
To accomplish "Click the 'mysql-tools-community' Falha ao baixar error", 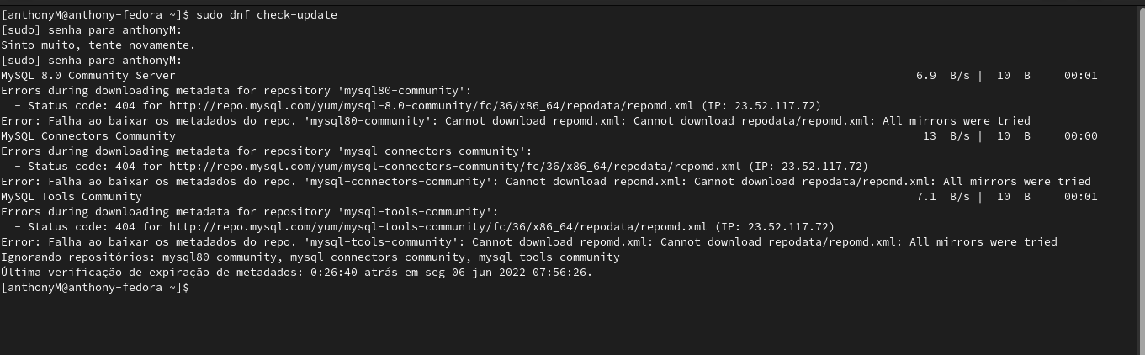I will pyautogui.click(x=529, y=242).
